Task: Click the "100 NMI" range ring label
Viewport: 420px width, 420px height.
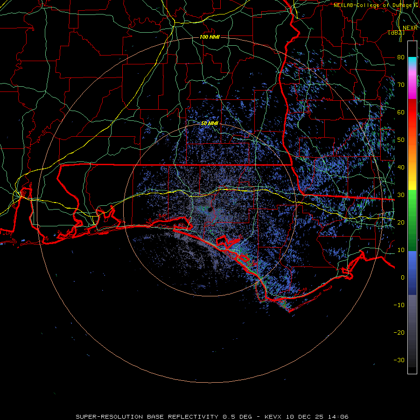Action: tap(210, 37)
